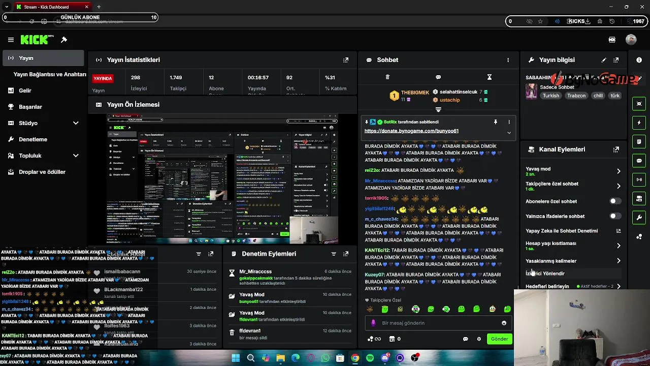
Task: Click the lightning bolt icon in right sidebar
Action: (639, 123)
